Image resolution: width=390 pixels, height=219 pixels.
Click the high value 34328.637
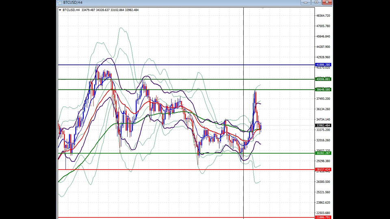click(x=103, y=10)
